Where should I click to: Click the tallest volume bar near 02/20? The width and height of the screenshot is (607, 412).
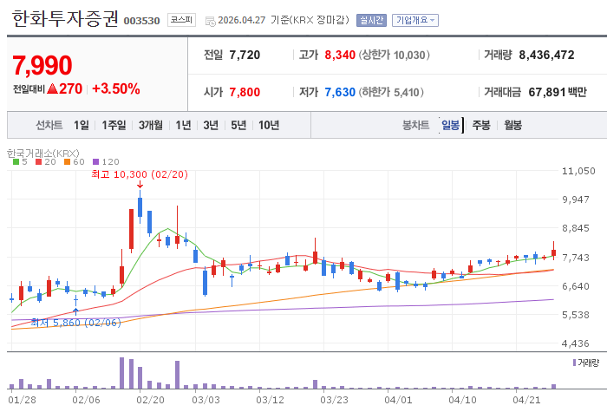[122, 373]
